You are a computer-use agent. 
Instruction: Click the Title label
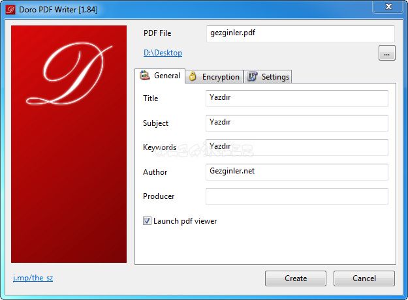pos(151,98)
